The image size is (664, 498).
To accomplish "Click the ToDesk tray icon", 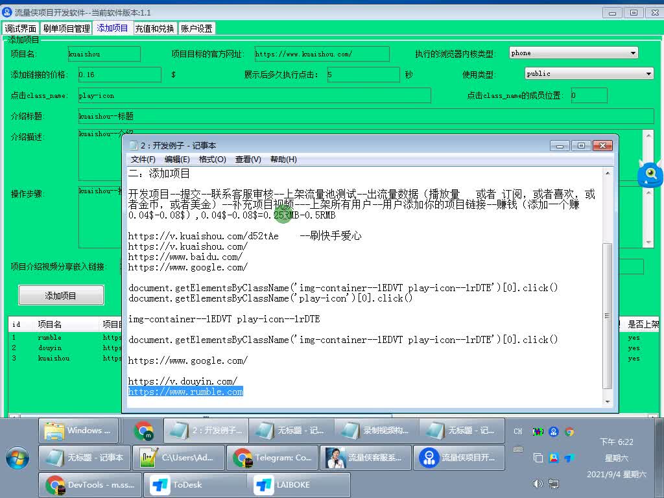I will 569,458.
